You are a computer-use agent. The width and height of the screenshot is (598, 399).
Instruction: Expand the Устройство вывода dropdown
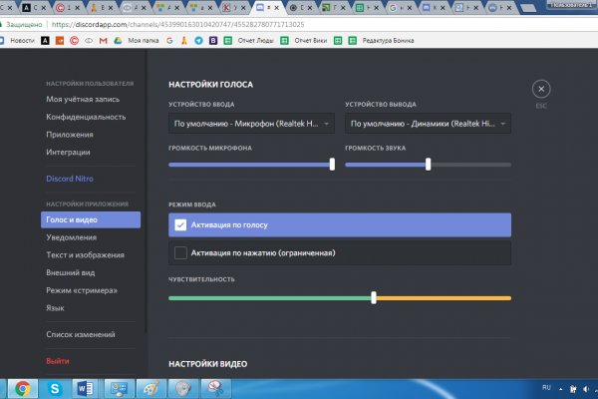pyautogui.click(x=428, y=125)
